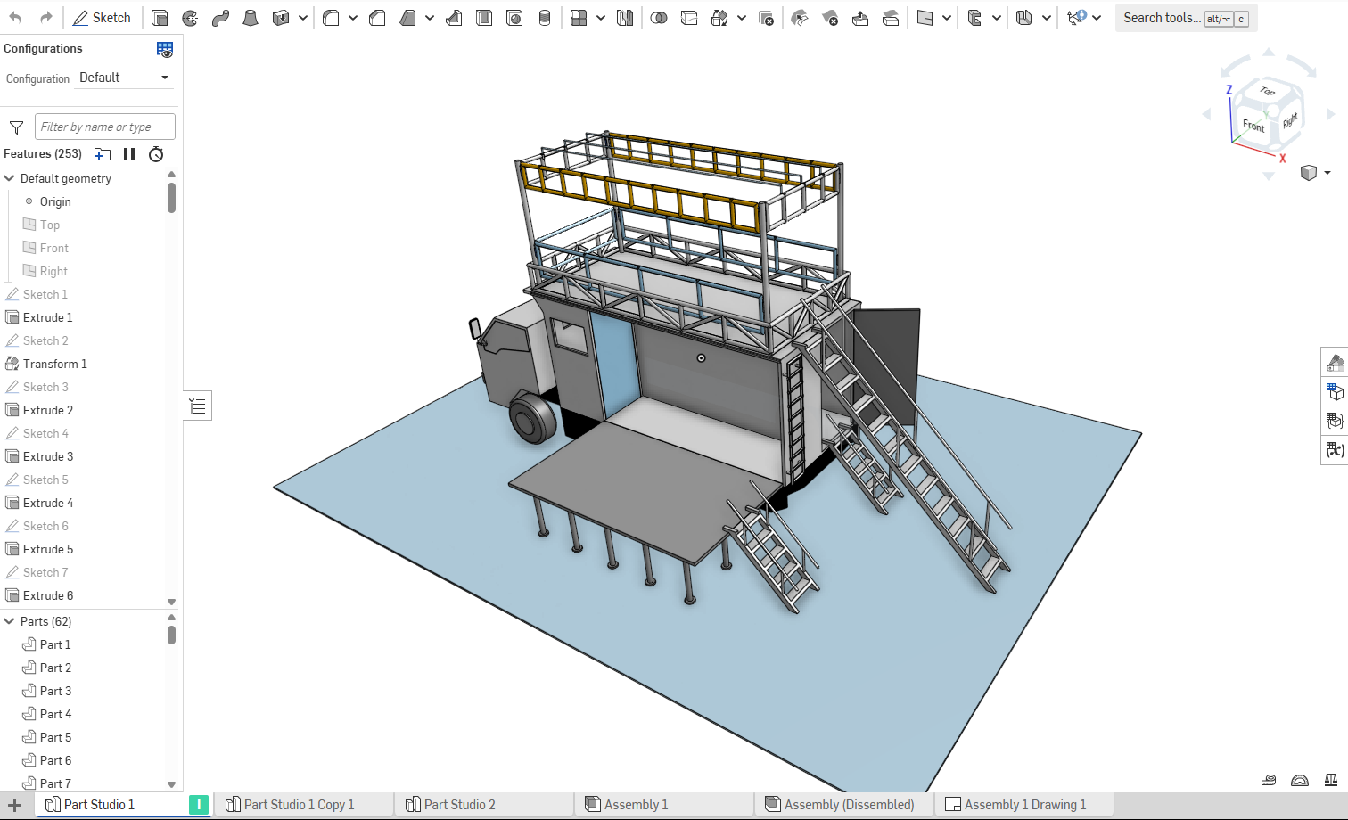
Task: Select the Revolve tool
Action: [190, 18]
